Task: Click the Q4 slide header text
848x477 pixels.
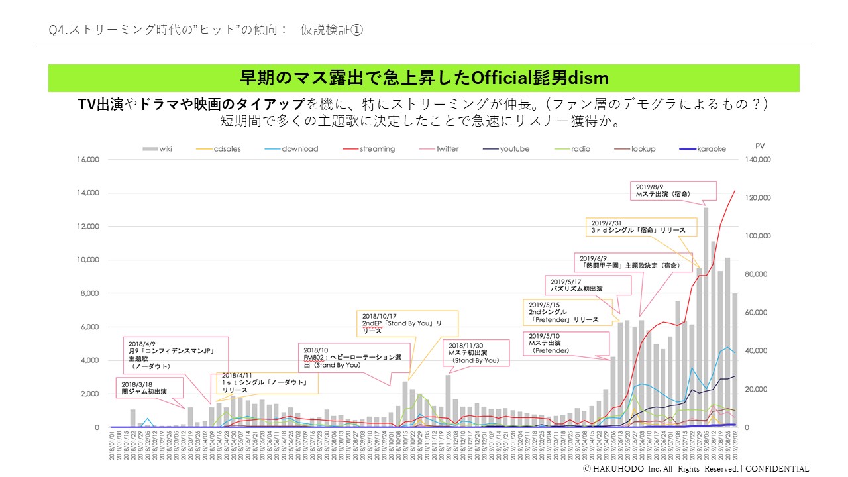Action: tap(206, 30)
